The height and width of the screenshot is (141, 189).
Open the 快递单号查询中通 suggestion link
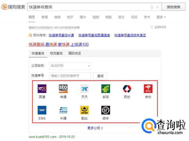[x=61, y=35]
